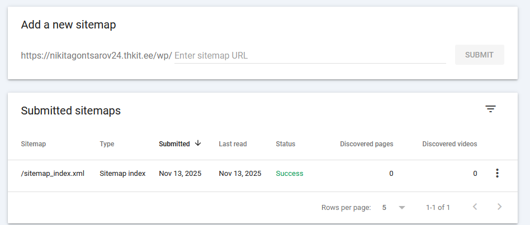Click the SUBMIT button
This screenshot has height=225, width=530.
(479, 55)
